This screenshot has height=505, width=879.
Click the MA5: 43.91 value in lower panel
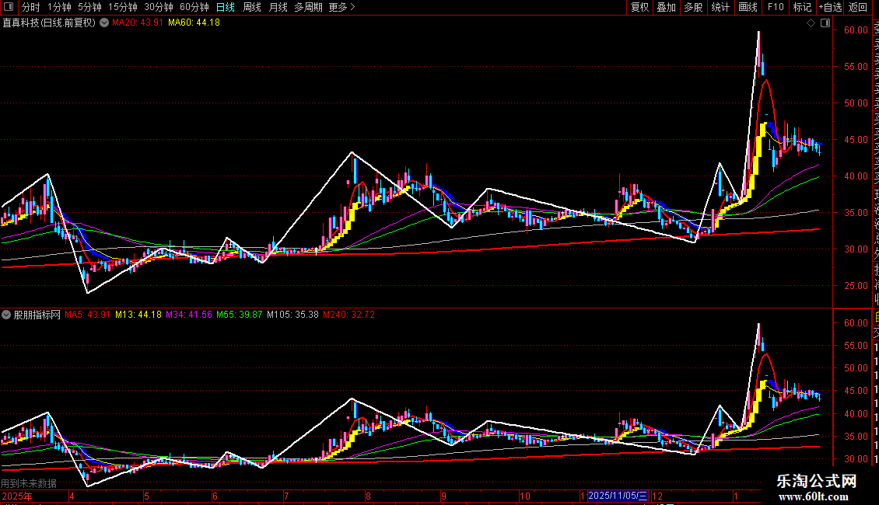(x=87, y=315)
